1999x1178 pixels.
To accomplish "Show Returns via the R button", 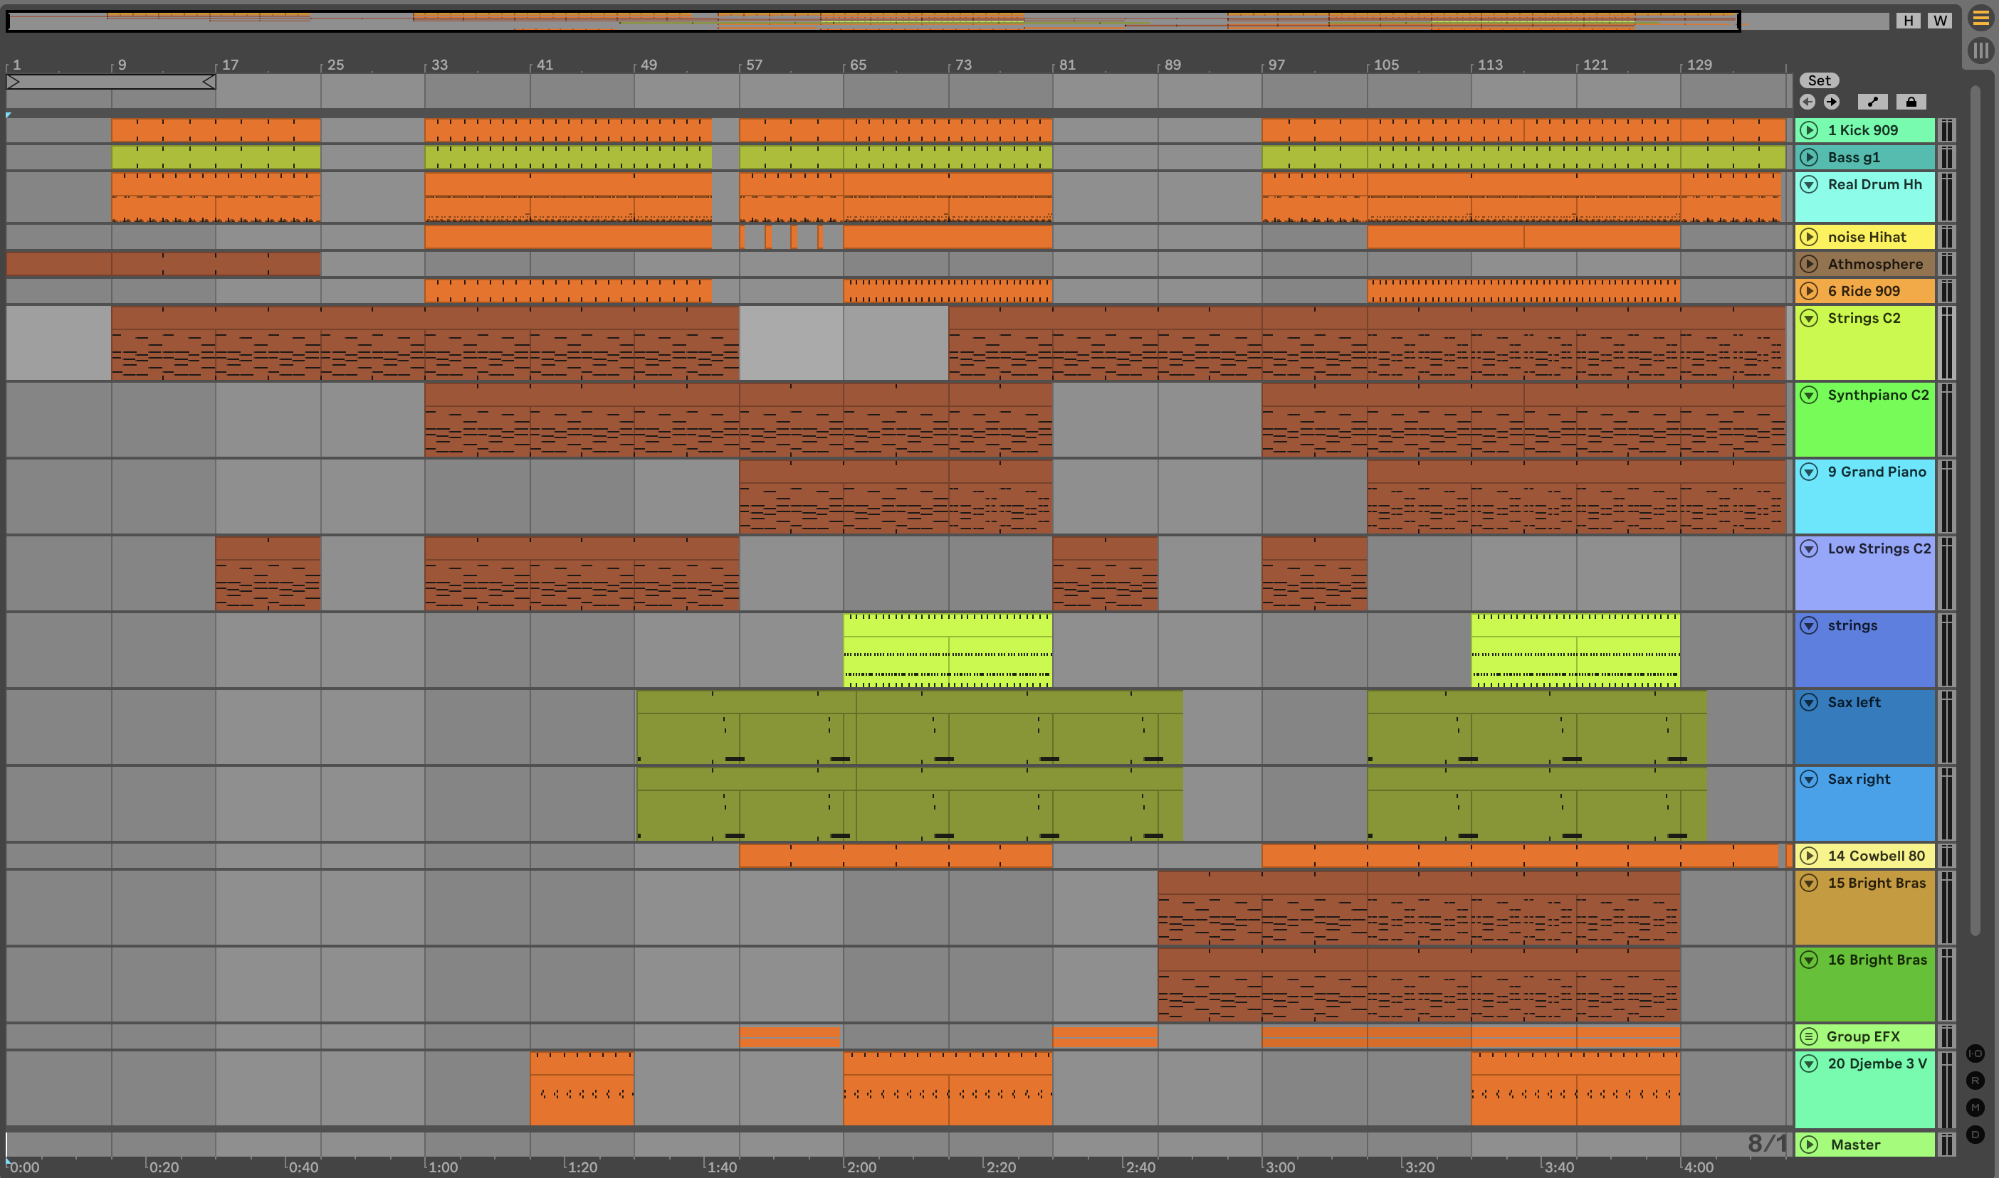I will [x=1976, y=1081].
